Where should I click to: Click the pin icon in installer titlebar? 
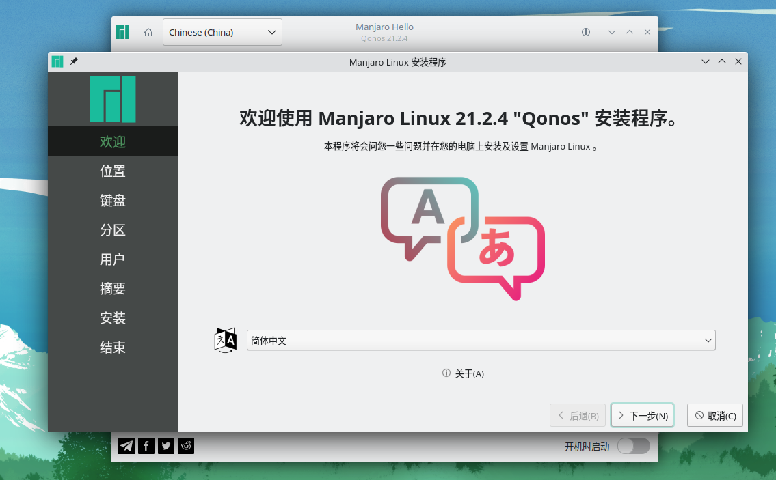click(74, 61)
